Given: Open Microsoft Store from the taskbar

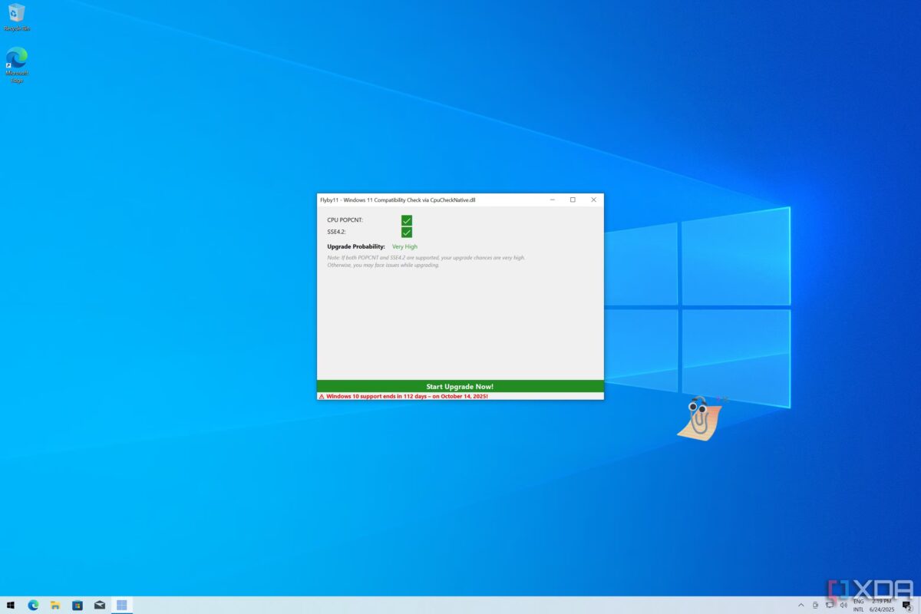Looking at the screenshot, I should (78, 605).
